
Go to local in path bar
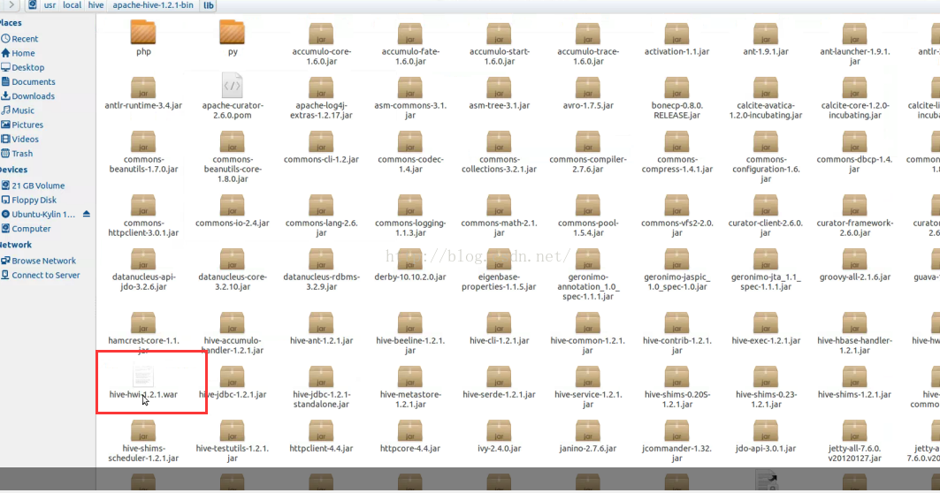72,4
